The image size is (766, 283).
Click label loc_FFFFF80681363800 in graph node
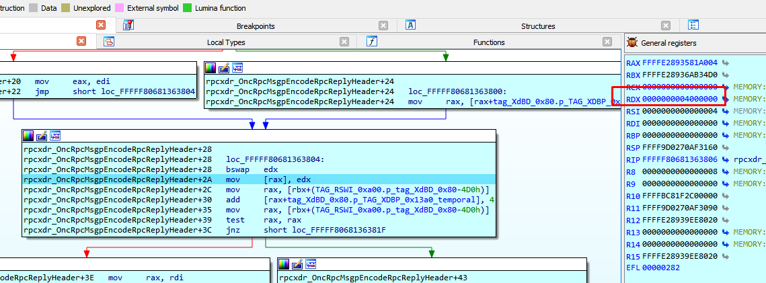[458, 91]
